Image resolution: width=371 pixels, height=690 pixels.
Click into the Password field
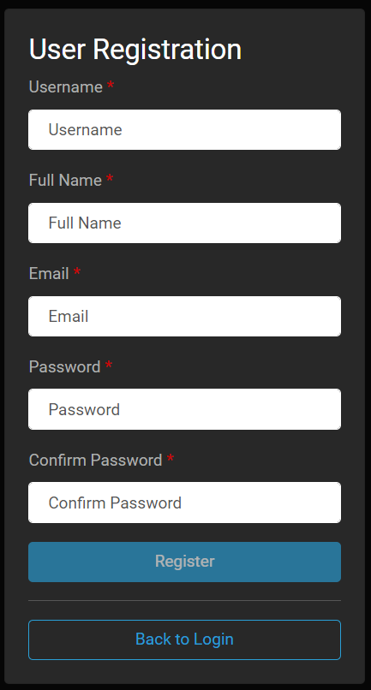point(184,409)
